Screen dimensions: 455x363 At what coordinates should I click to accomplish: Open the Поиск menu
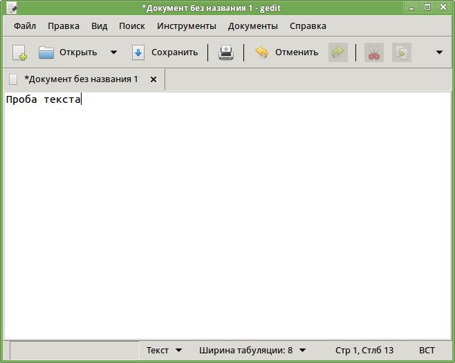tap(132, 26)
